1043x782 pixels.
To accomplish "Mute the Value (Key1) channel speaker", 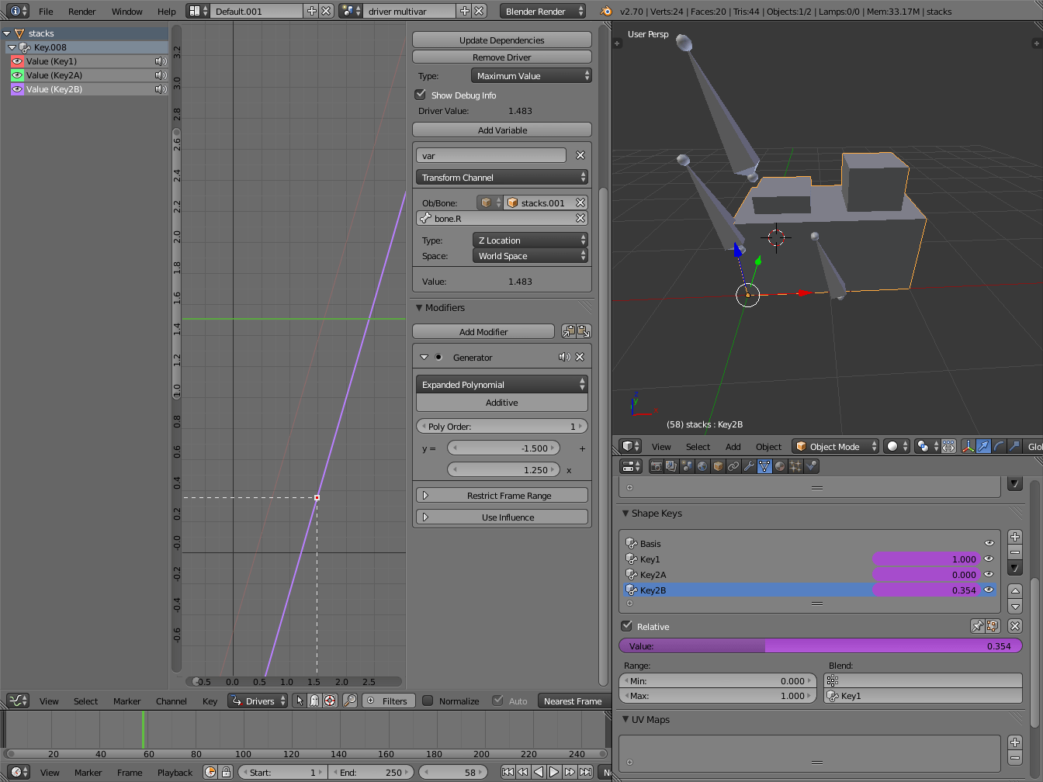I will click(161, 61).
